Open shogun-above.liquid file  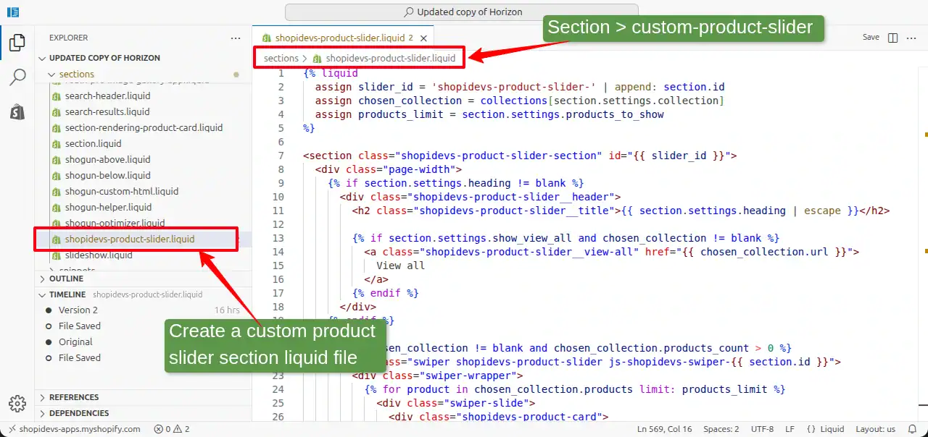click(x=108, y=159)
